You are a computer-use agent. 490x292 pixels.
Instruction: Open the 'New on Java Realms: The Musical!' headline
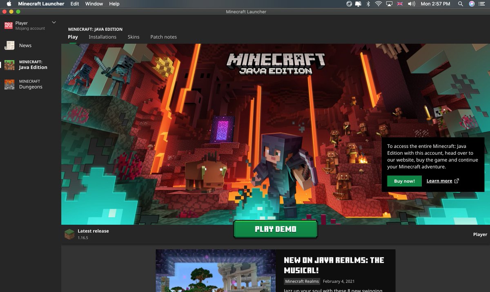334,265
